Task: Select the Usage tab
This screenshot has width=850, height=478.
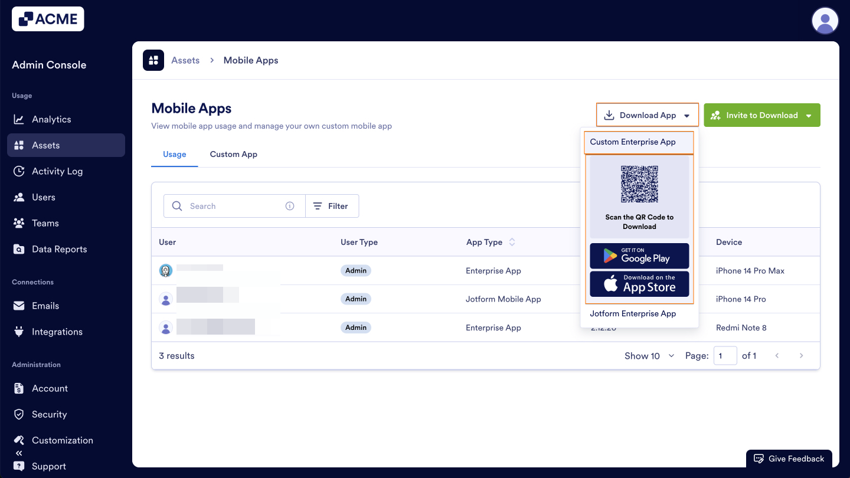Action: coord(174,154)
